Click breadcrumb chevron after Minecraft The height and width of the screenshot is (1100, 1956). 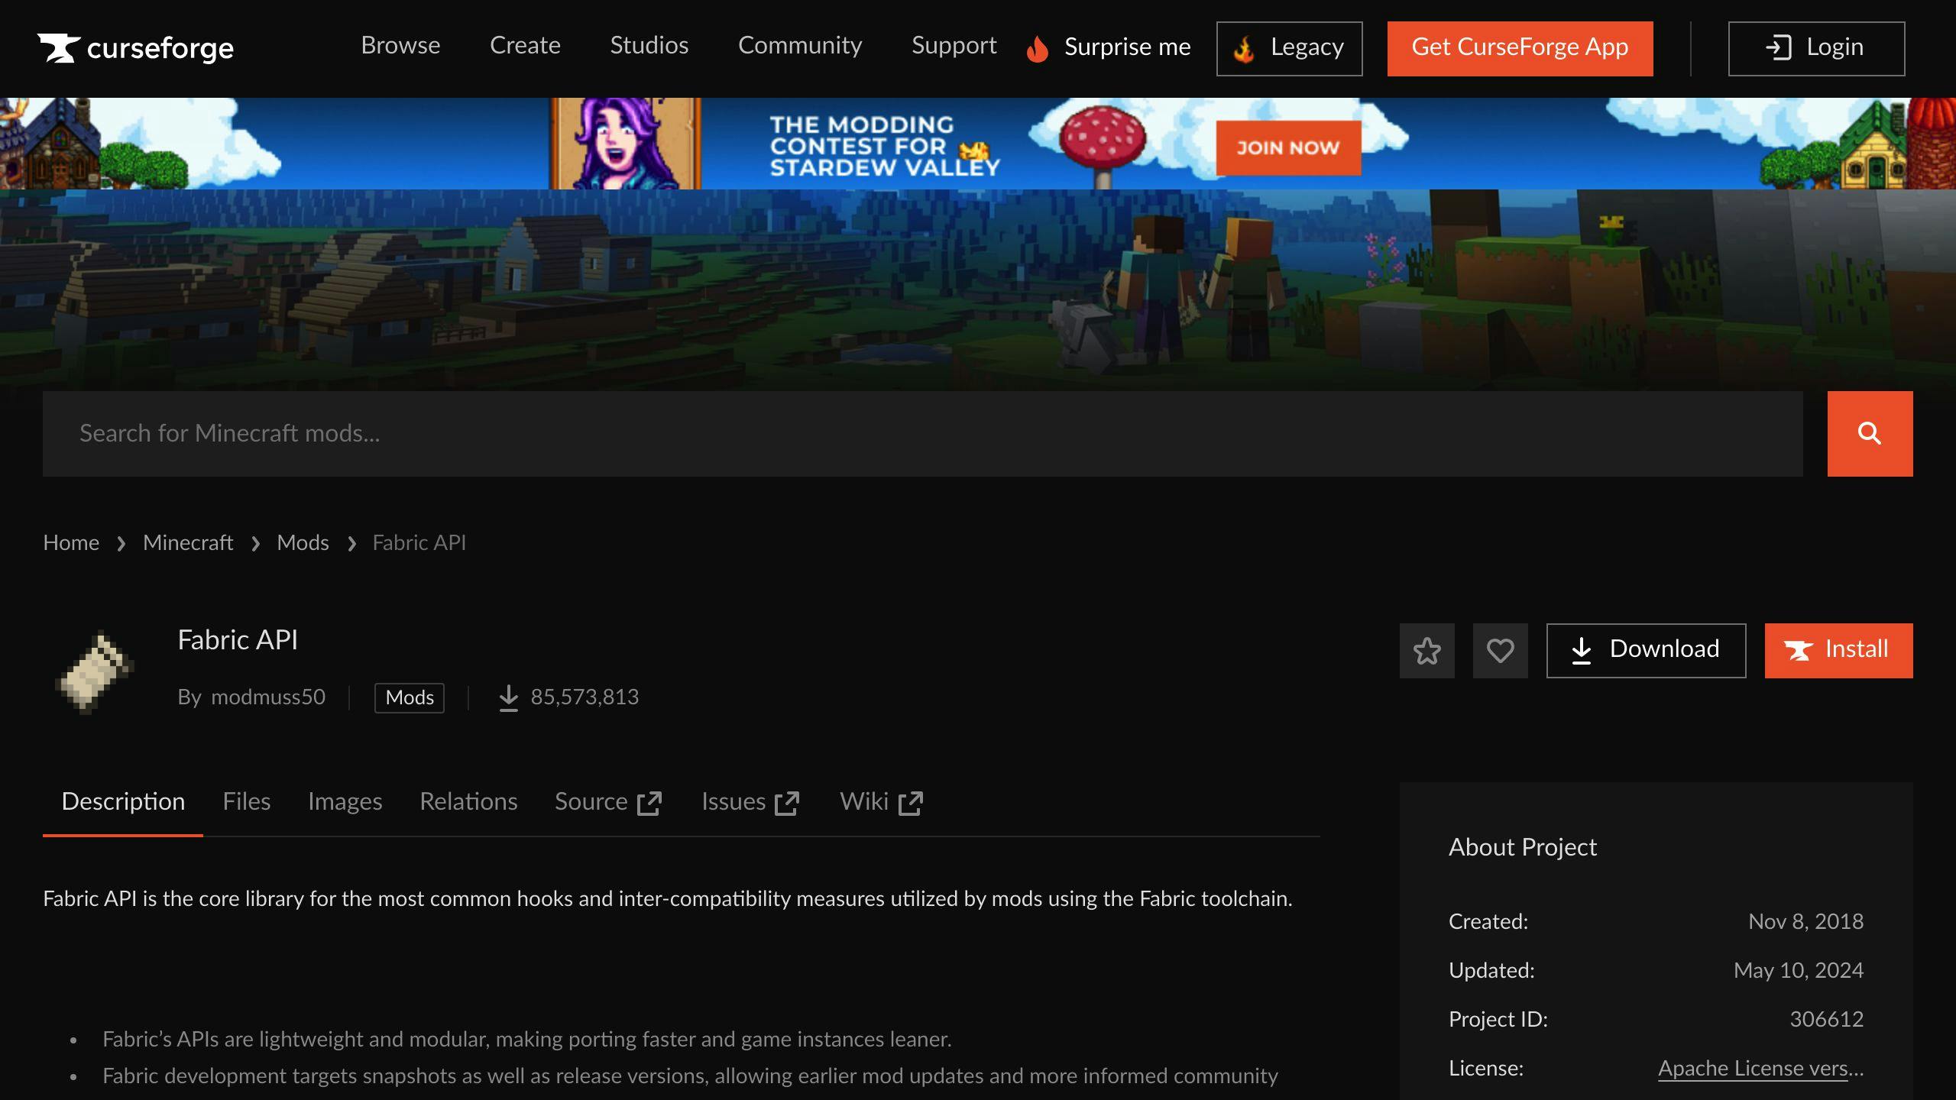pyautogui.click(x=255, y=544)
